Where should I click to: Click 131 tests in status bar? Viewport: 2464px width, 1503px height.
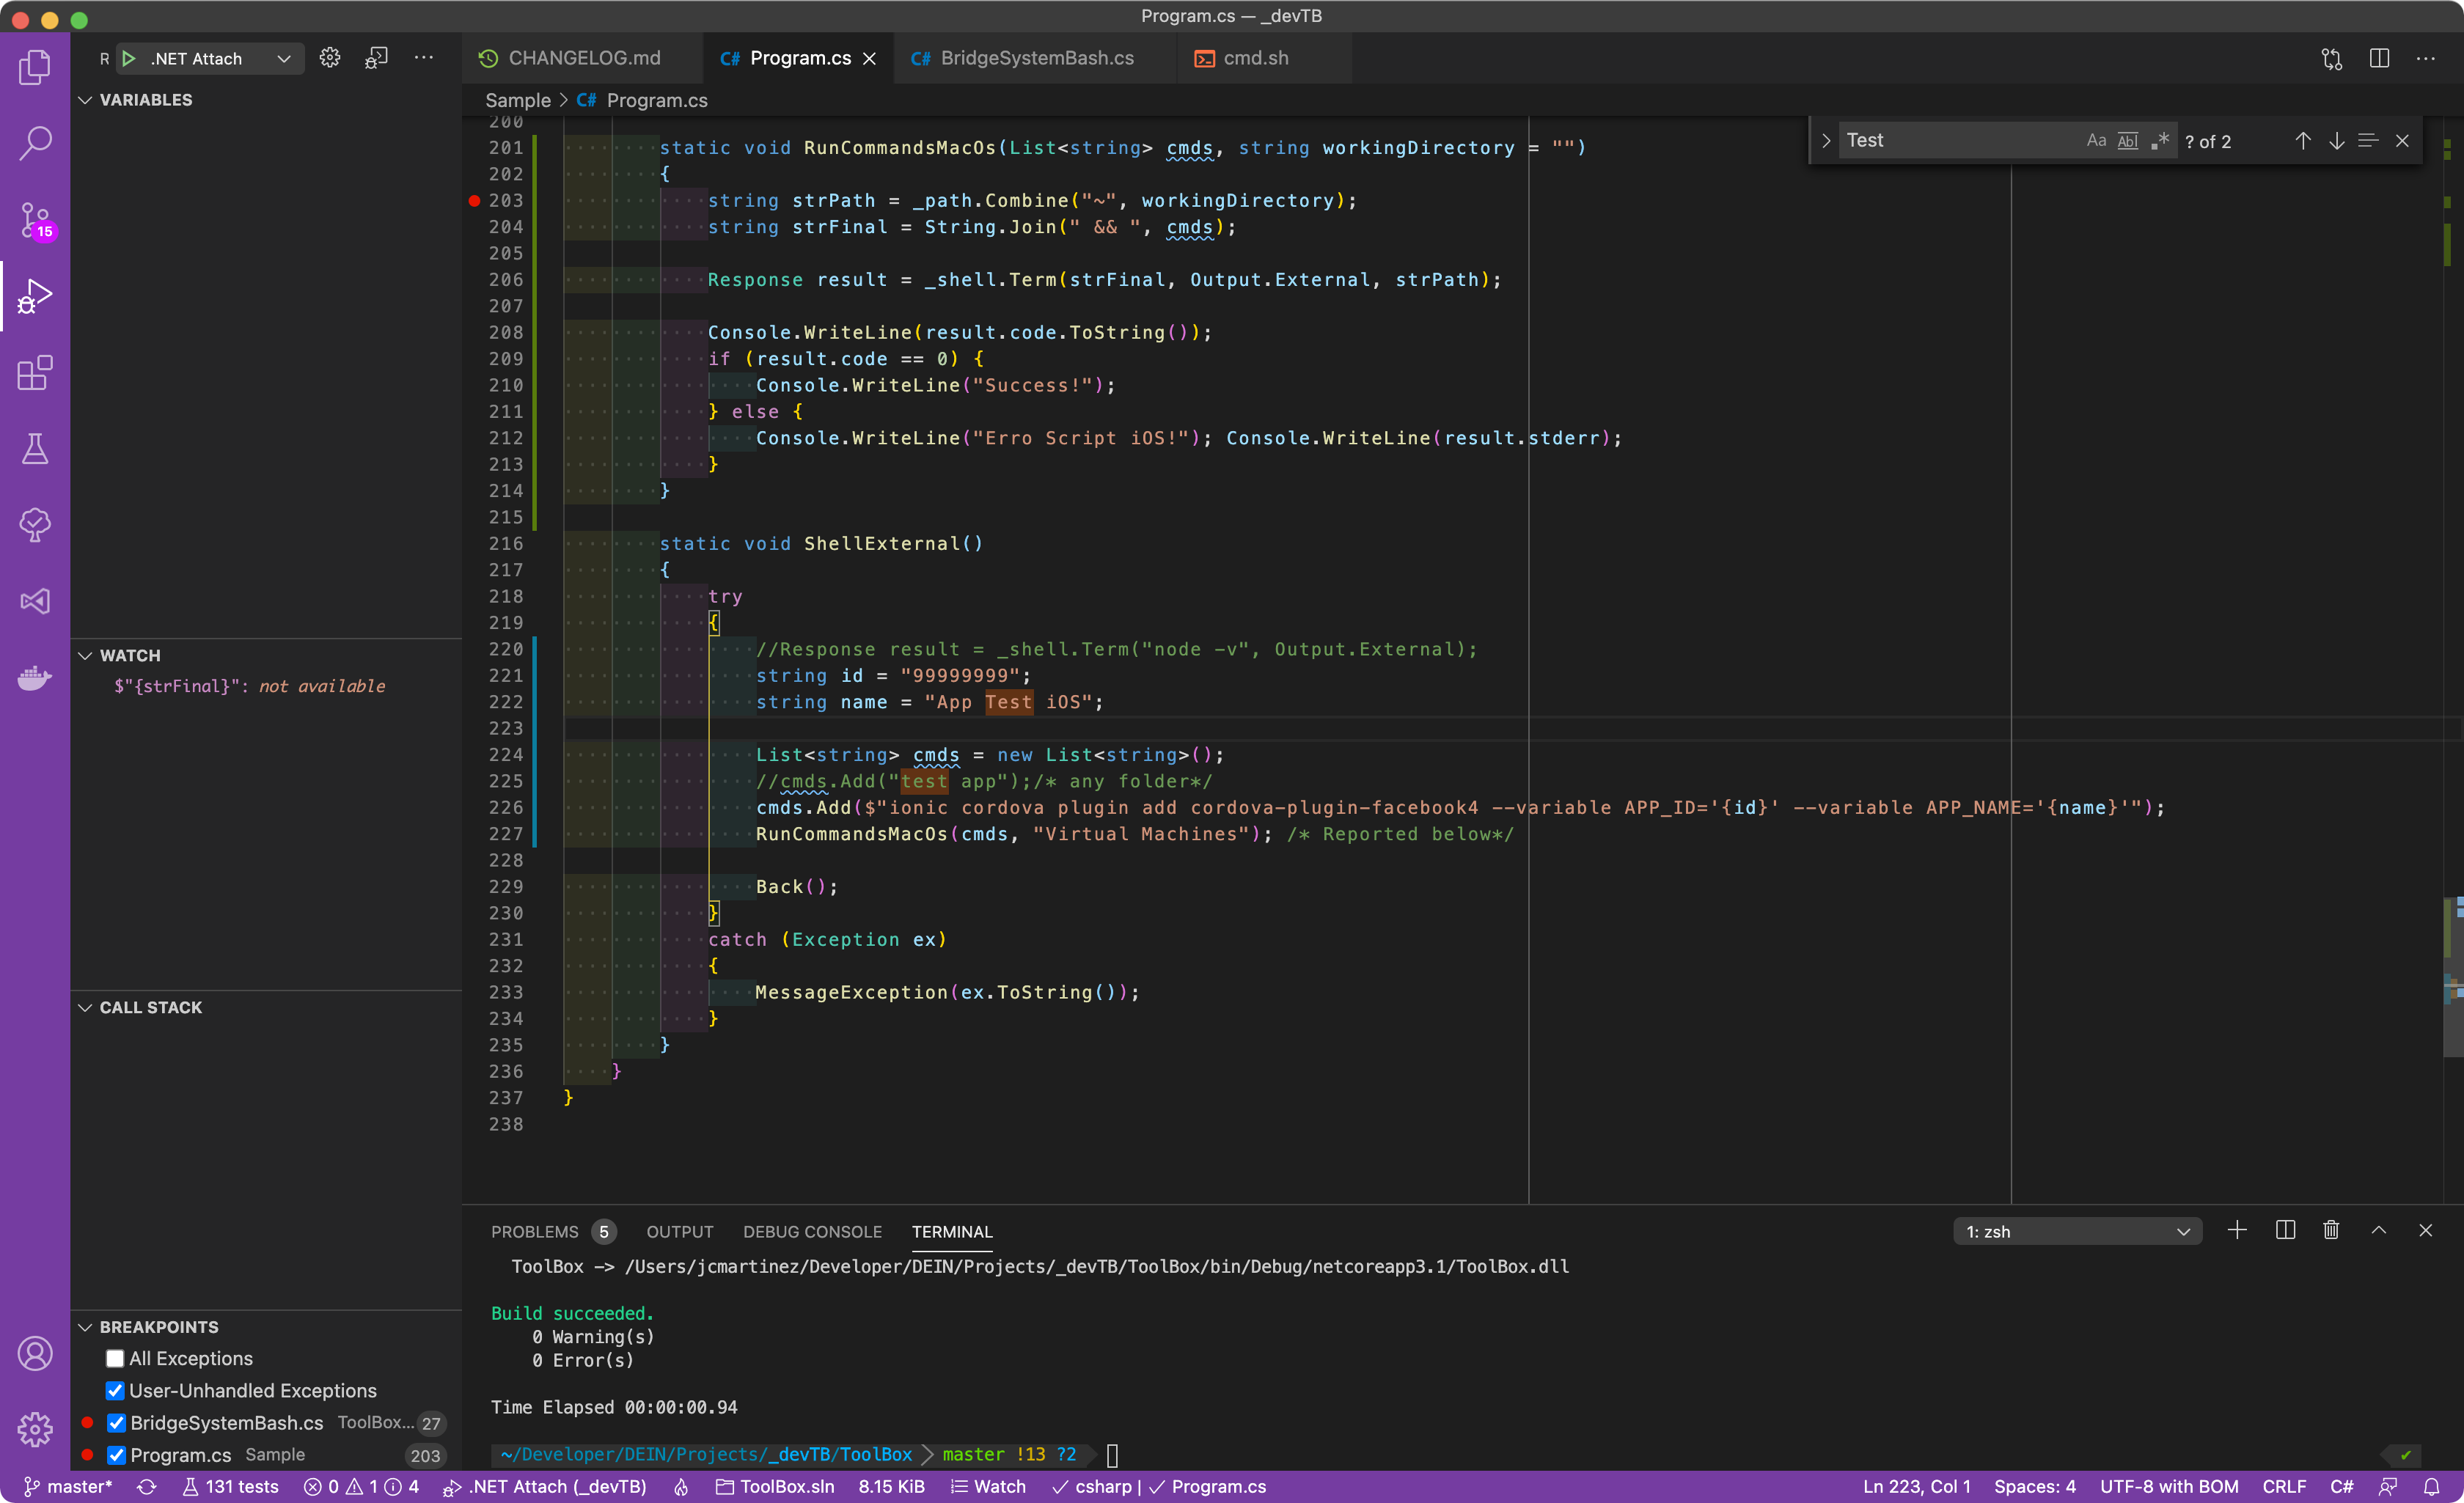click(231, 1487)
